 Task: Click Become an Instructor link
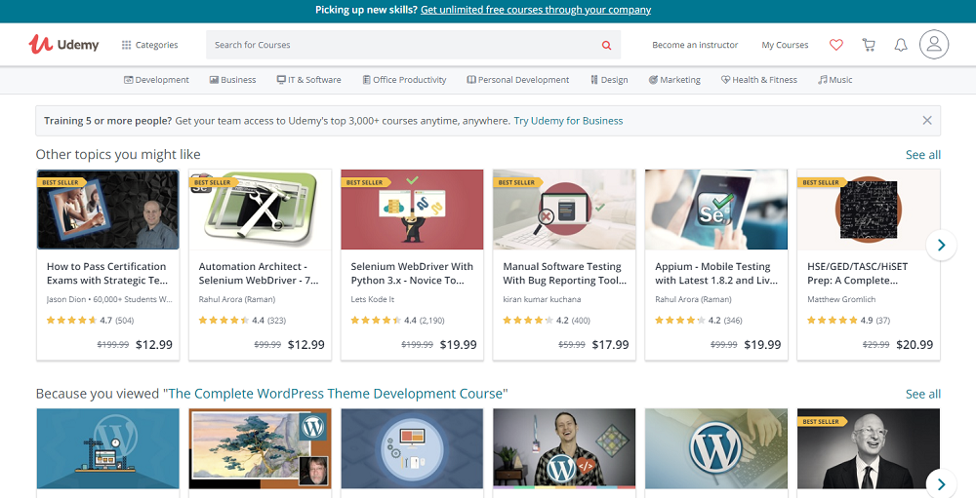point(695,45)
